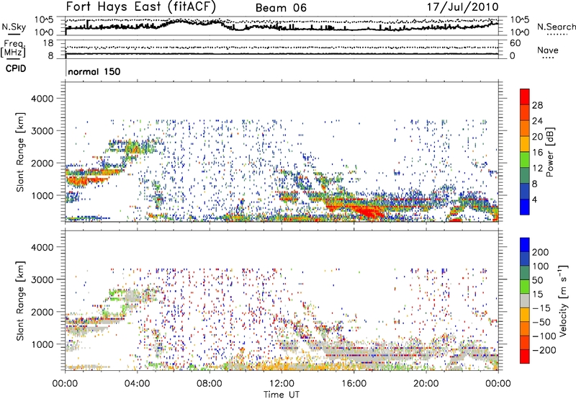The image size is (576, 399).
Task: Click the blue bottom of the Power color bar
Action: click(525, 207)
